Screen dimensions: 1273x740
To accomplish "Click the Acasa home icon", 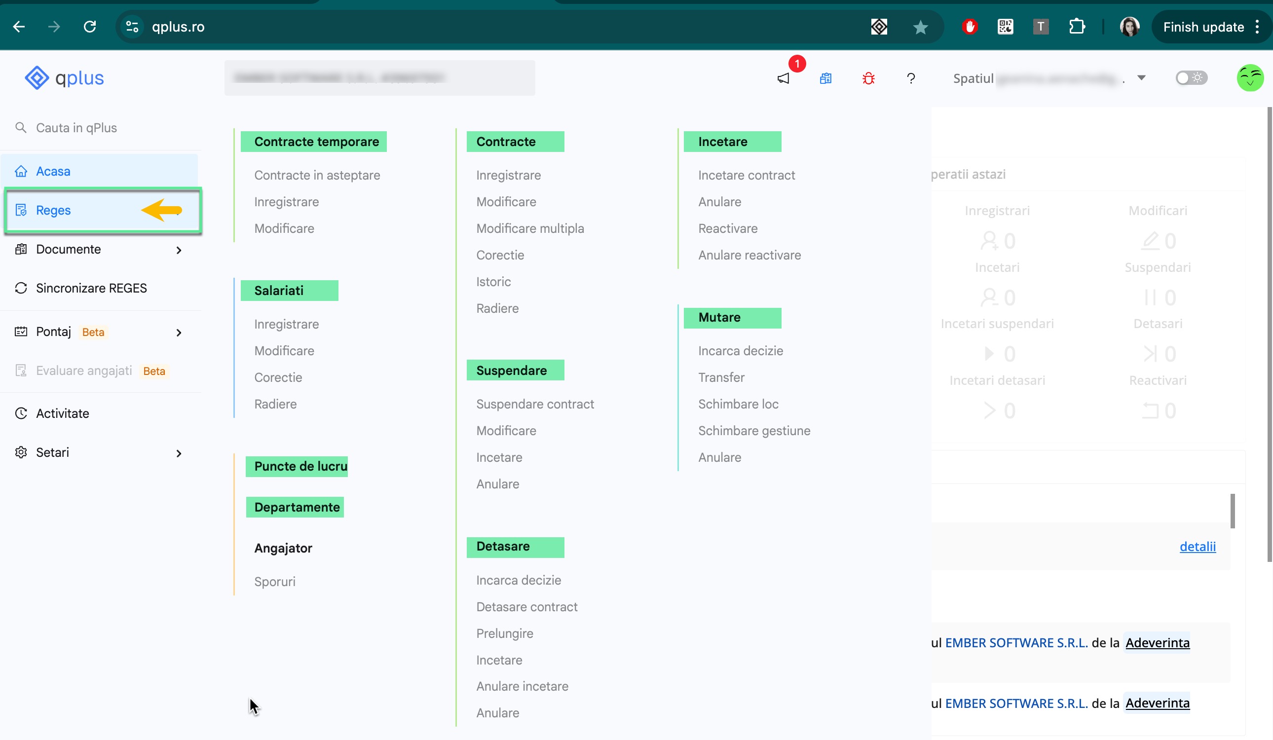I will (21, 171).
